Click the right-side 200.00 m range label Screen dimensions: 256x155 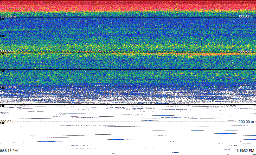point(246,122)
